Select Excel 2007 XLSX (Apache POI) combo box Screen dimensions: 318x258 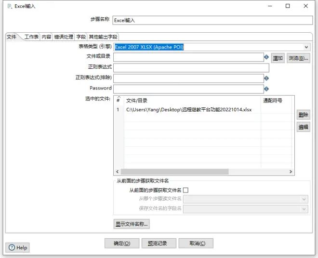[212, 47]
